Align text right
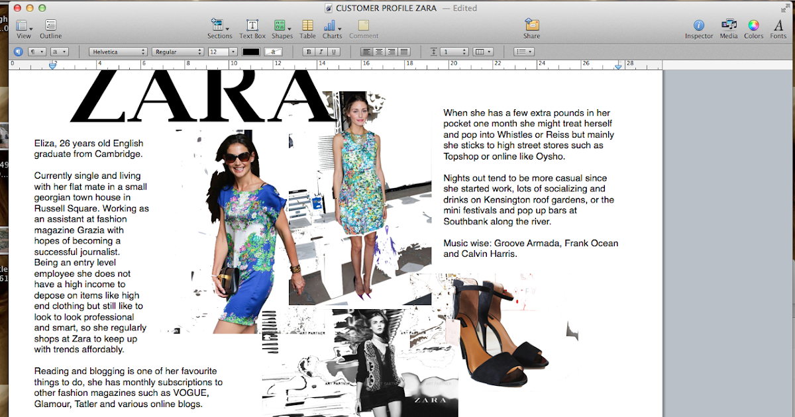 (x=392, y=52)
